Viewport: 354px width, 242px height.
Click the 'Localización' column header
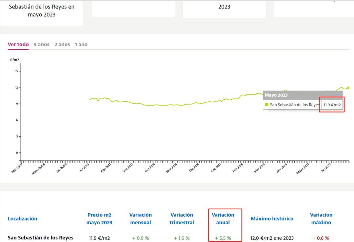tap(23, 218)
